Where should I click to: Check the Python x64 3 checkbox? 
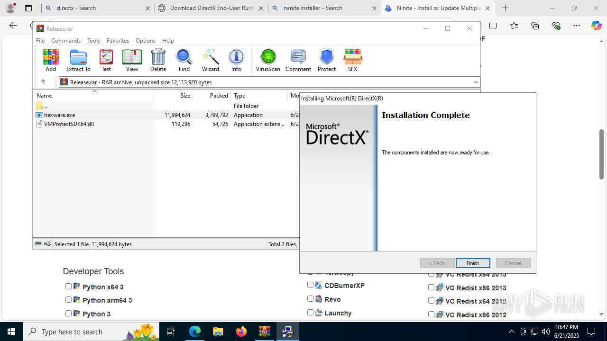68,286
